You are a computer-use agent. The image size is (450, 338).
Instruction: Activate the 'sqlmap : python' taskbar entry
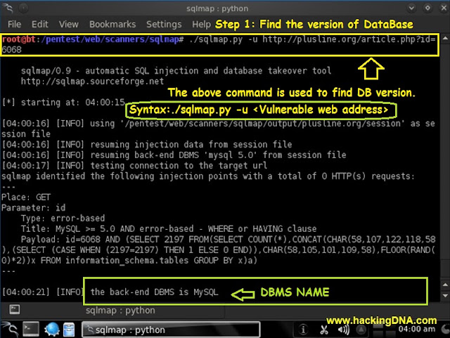click(x=171, y=330)
